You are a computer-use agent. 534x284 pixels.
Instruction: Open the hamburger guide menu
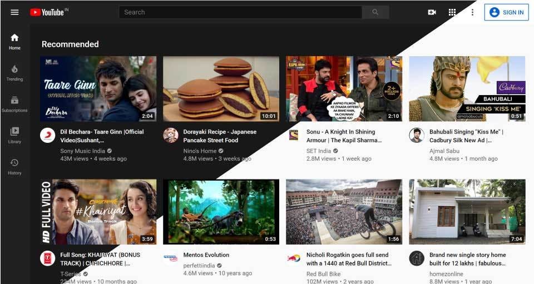point(14,12)
